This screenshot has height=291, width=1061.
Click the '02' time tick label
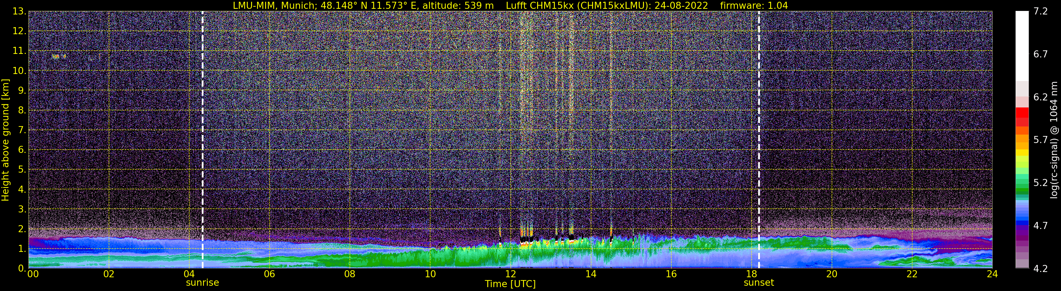[108, 274]
